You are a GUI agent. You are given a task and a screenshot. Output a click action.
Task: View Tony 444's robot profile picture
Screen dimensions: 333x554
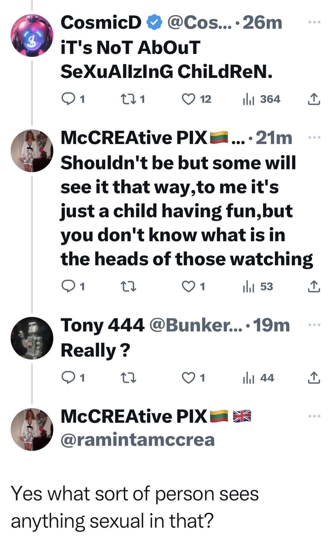pyautogui.click(x=32, y=338)
